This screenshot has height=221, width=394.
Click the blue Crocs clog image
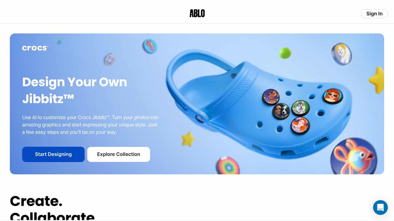pos(259,104)
